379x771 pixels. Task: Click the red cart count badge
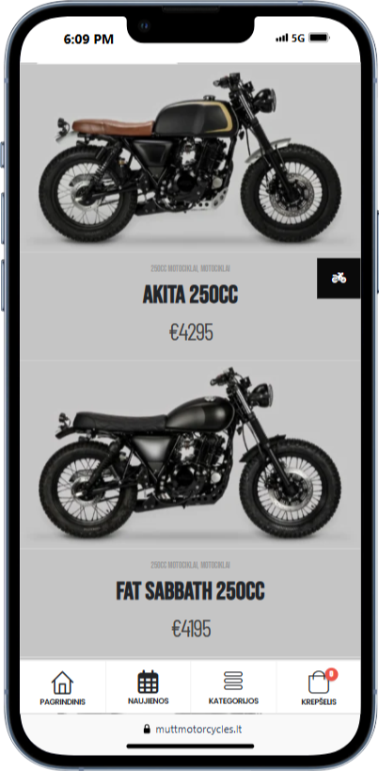pos(332,674)
